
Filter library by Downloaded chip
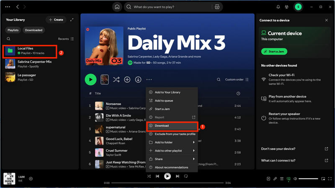33,30
